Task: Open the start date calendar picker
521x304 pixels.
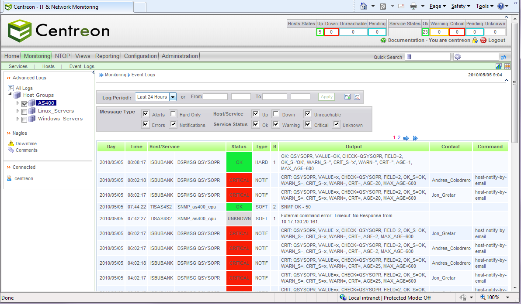Action: coord(347,96)
